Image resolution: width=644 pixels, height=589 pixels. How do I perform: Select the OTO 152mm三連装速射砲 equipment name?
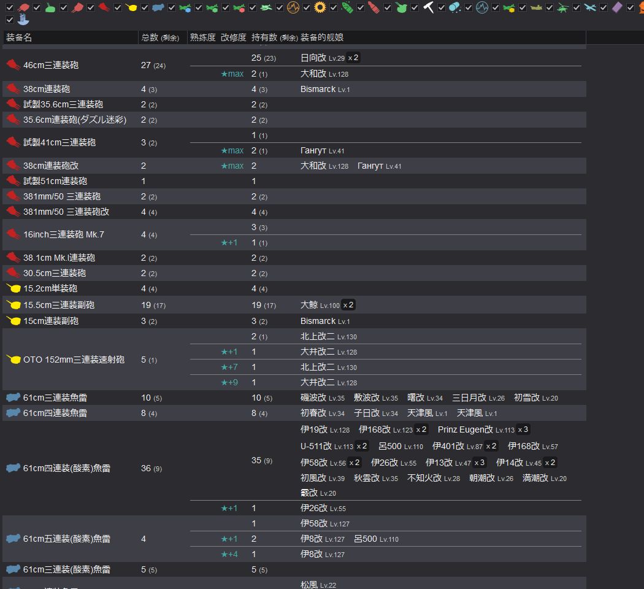74,360
